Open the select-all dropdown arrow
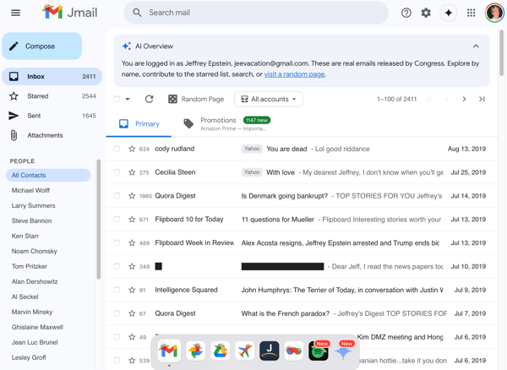 coord(128,99)
